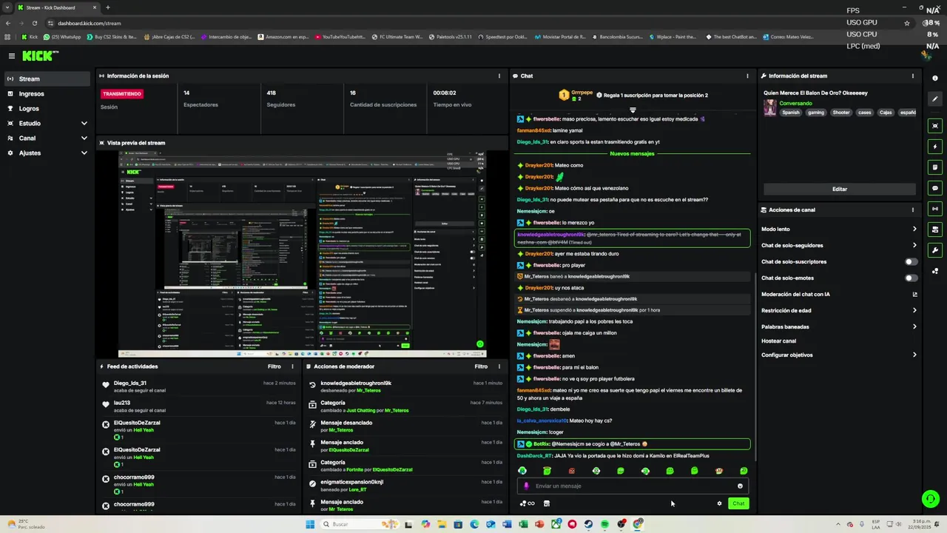Go to Ingresos in the sidebar
The height and width of the screenshot is (533, 947).
click(x=47, y=94)
